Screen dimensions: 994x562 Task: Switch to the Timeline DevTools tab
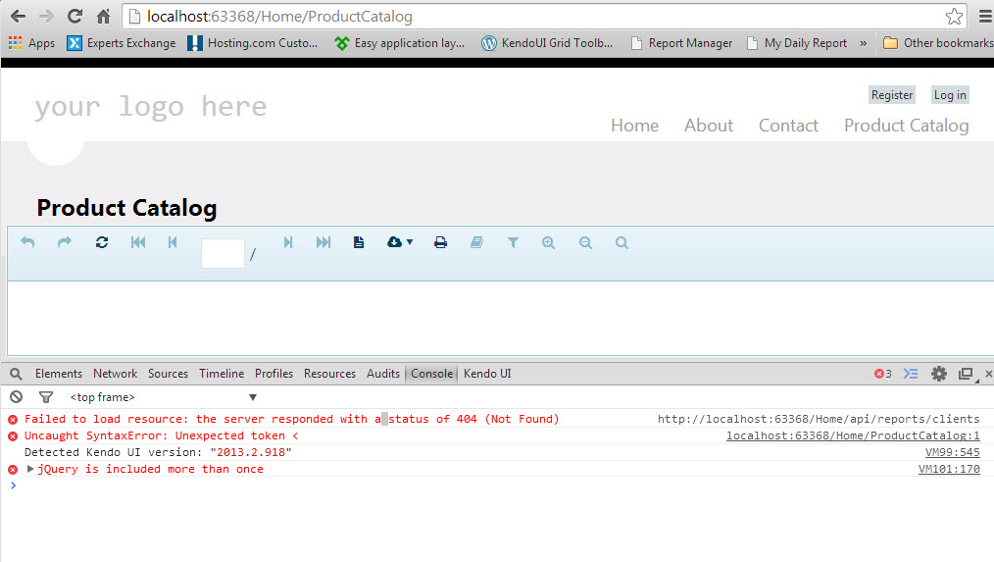[222, 374]
